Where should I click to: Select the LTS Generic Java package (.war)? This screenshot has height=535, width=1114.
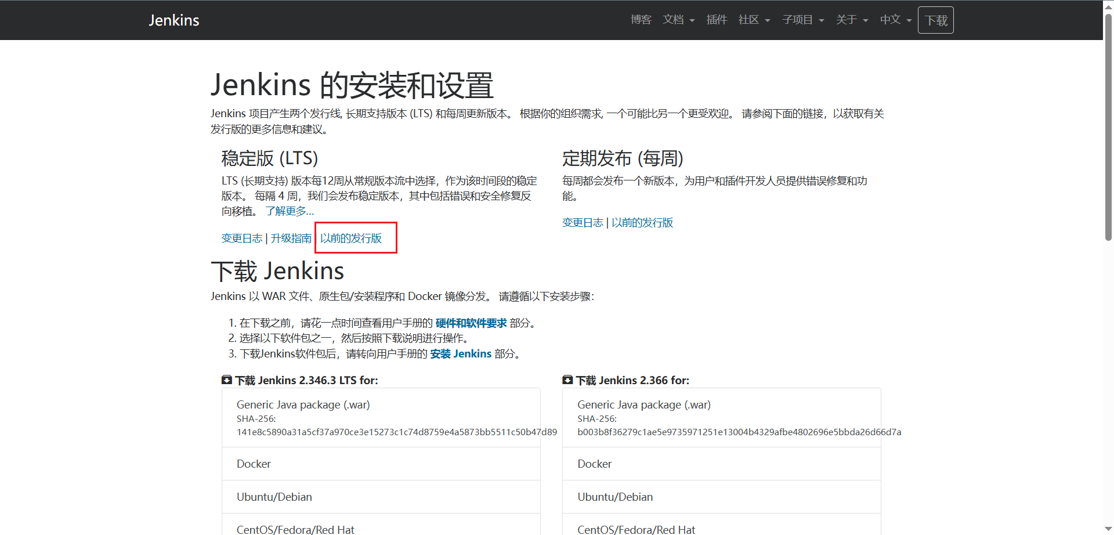[x=303, y=405]
